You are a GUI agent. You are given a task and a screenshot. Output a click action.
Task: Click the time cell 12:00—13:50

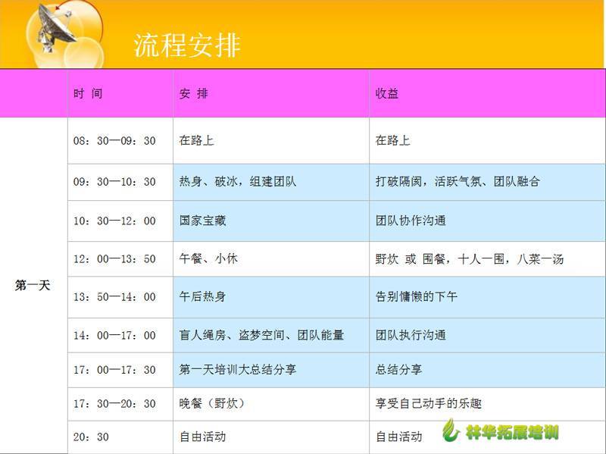(x=120, y=258)
